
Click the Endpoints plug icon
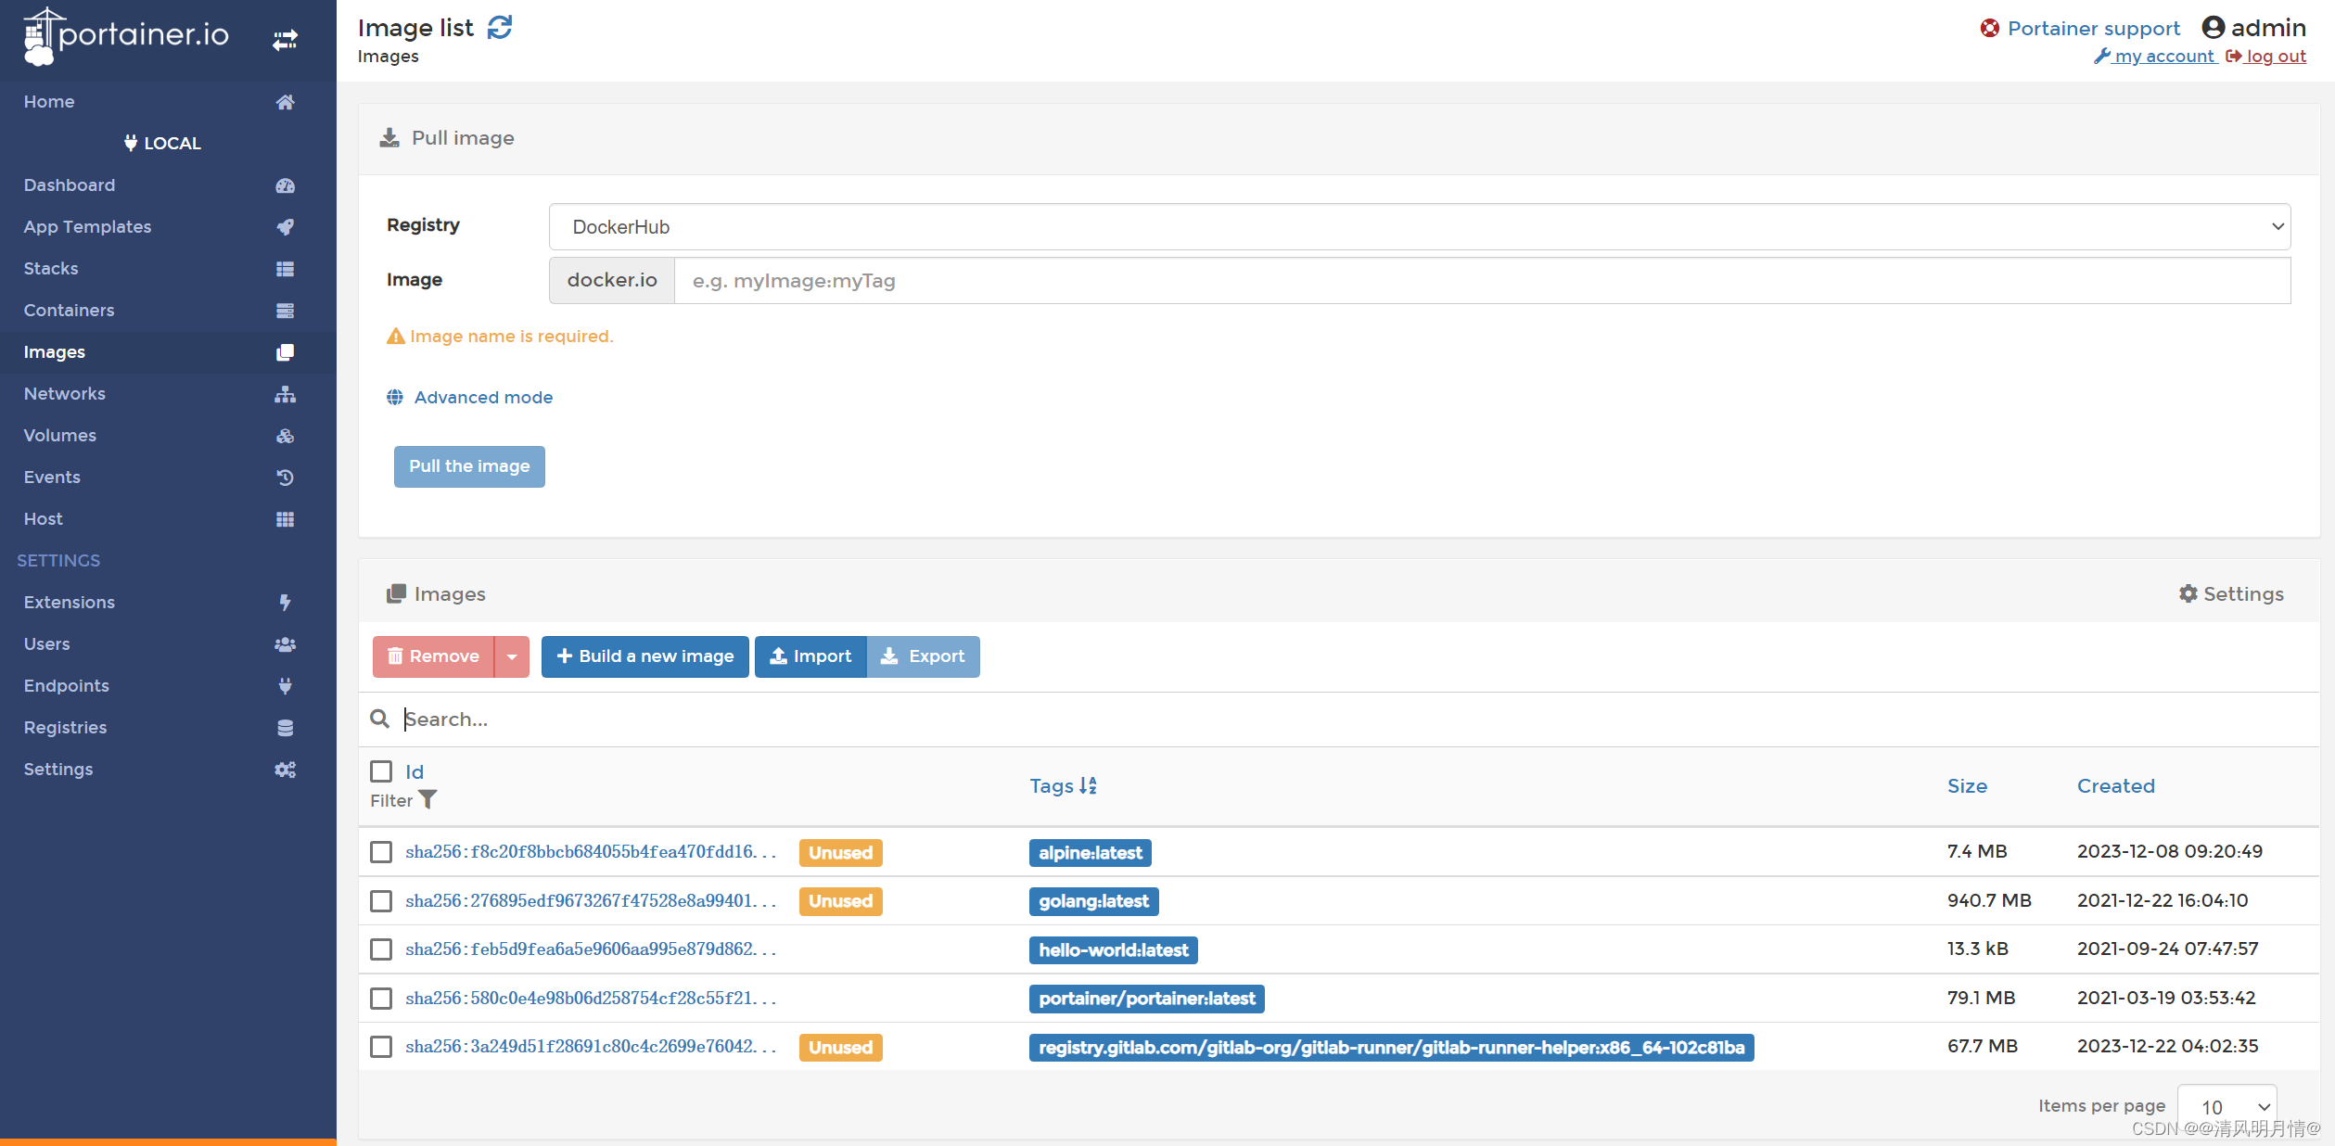285,686
